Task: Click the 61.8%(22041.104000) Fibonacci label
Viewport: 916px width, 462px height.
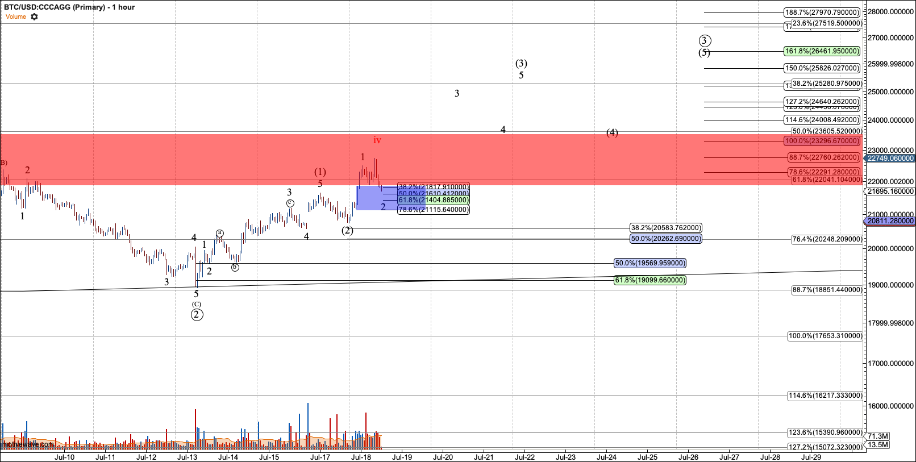Action: click(x=827, y=180)
